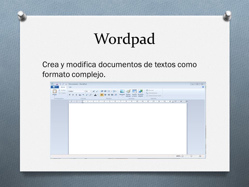The image size is (249, 187).
Task: Click the Insertar objeto icon
Action: coord(141,91)
